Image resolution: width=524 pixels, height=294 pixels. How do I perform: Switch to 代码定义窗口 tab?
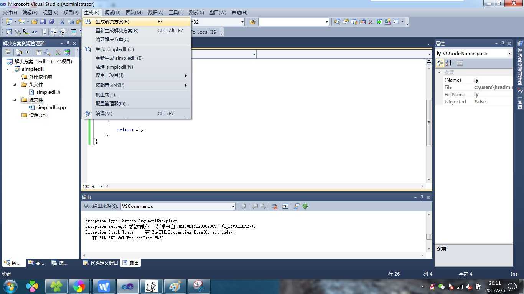click(101, 263)
